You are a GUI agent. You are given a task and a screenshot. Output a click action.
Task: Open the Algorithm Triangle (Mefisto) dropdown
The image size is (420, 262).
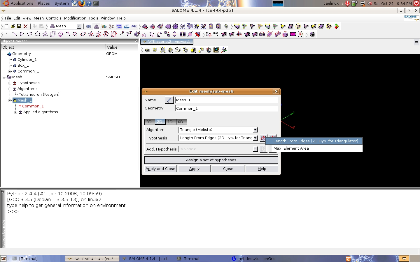click(x=255, y=130)
